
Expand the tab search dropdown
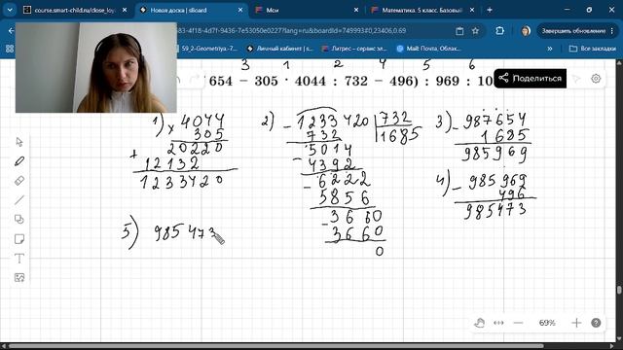point(10,10)
